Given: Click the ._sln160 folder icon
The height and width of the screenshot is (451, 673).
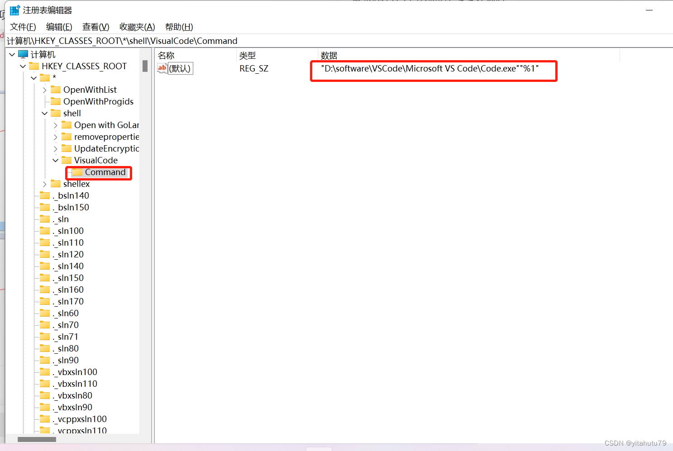Looking at the screenshot, I should click(x=45, y=290).
